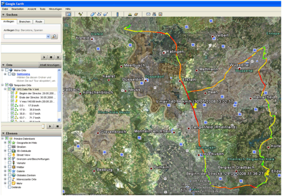Click the Add Image Overlay toolbar icon
Viewport: 282px width, 196px height.
[105, 14]
